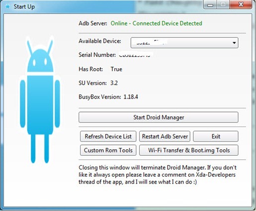
Task: Click the Start Up title bar icon
Action: (7, 7)
